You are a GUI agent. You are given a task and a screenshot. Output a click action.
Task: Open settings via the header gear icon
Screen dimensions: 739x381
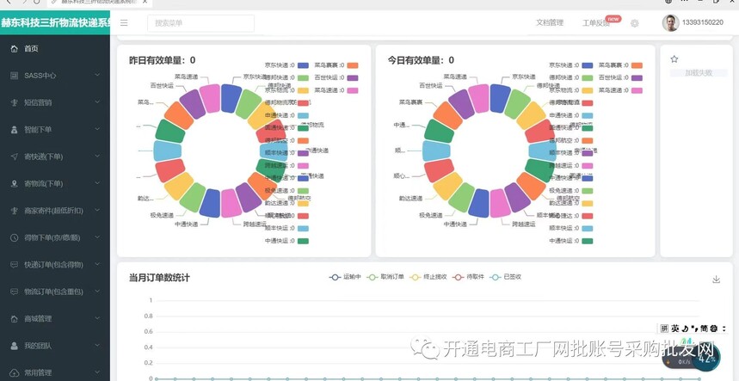click(634, 23)
